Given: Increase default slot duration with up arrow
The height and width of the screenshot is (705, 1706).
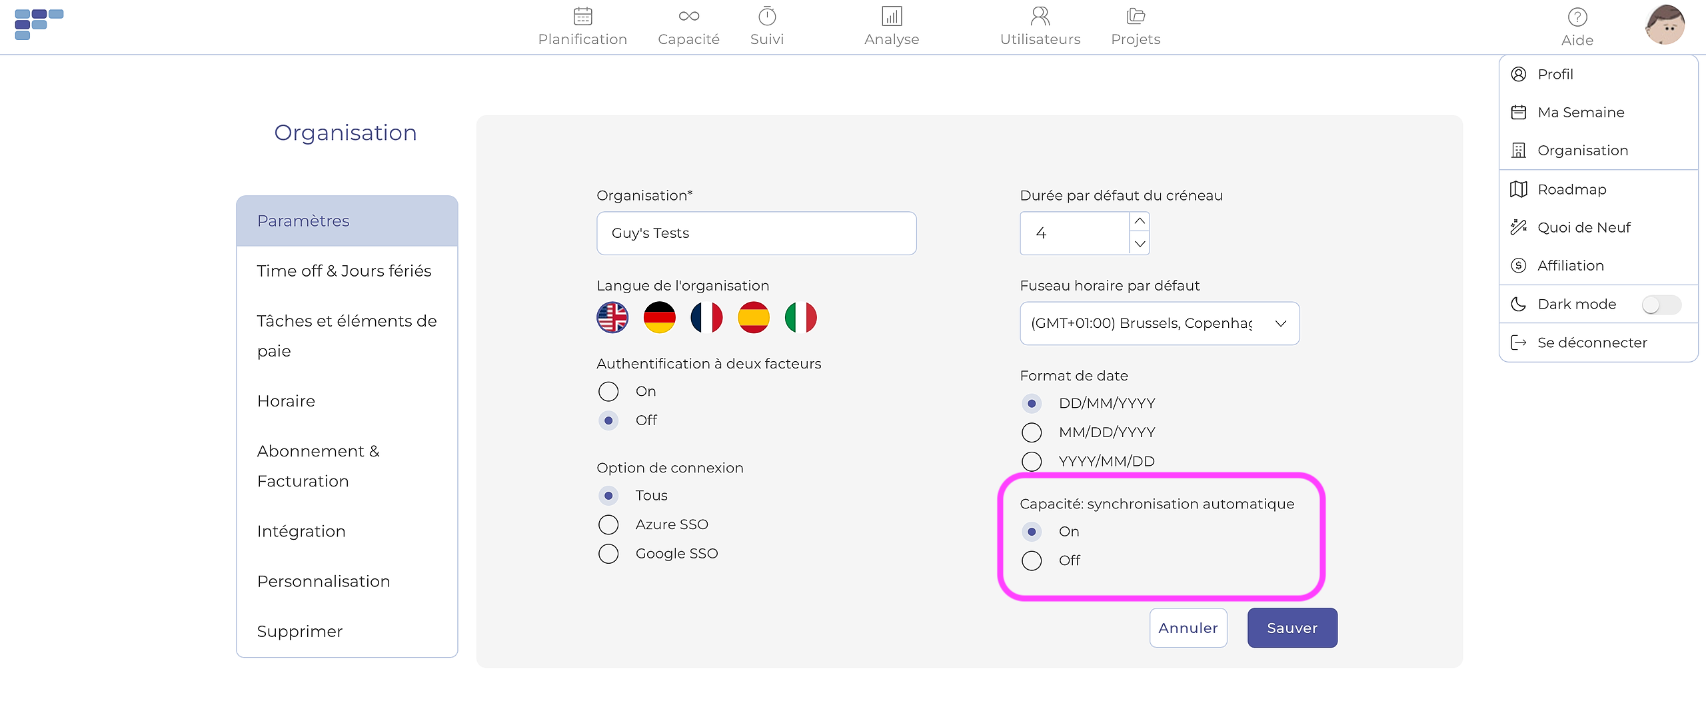Looking at the screenshot, I should tap(1140, 222).
